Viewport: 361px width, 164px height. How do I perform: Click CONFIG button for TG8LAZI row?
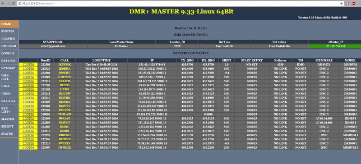[x=28, y=114]
